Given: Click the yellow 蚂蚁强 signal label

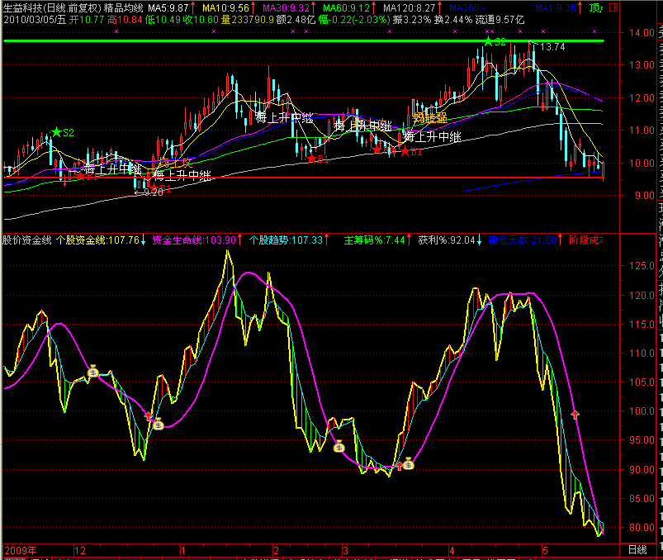Looking at the screenshot, I should pyautogui.click(x=430, y=117).
